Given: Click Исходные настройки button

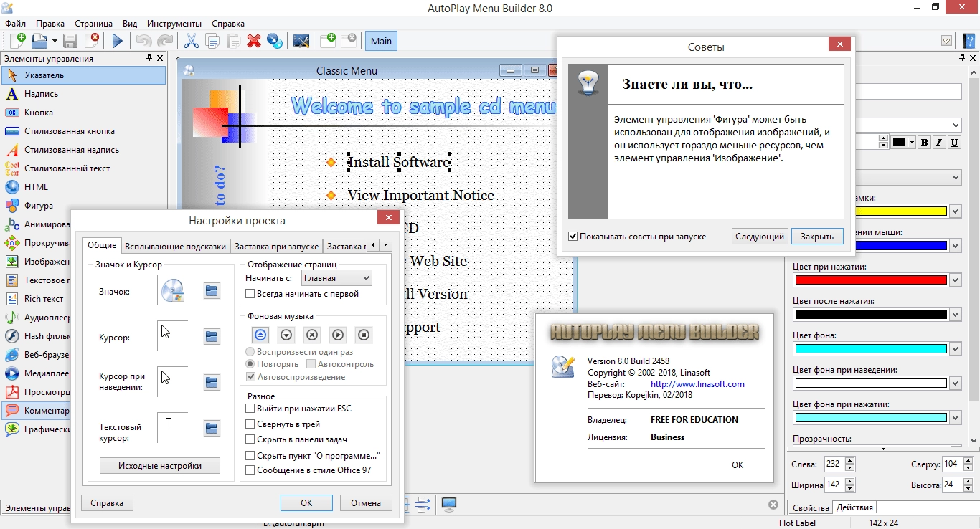Looking at the screenshot, I should click(160, 465).
